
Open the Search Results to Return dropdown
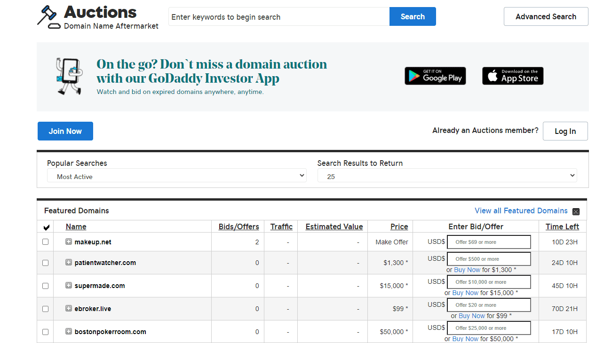tap(447, 176)
